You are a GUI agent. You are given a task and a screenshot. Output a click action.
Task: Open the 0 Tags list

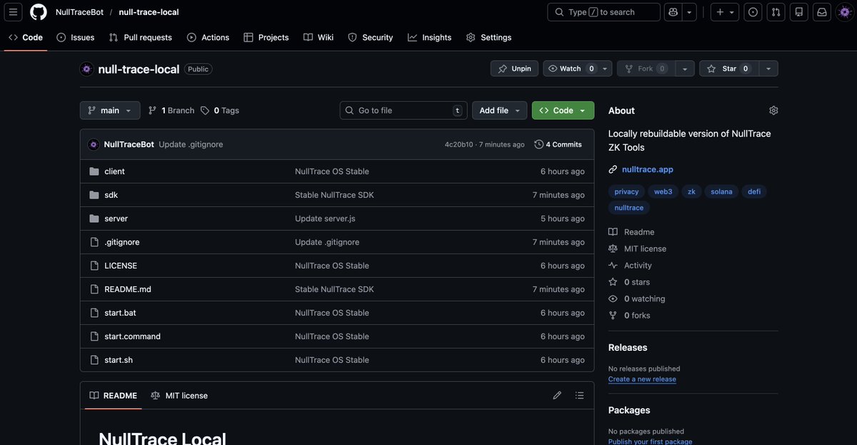[220, 111]
